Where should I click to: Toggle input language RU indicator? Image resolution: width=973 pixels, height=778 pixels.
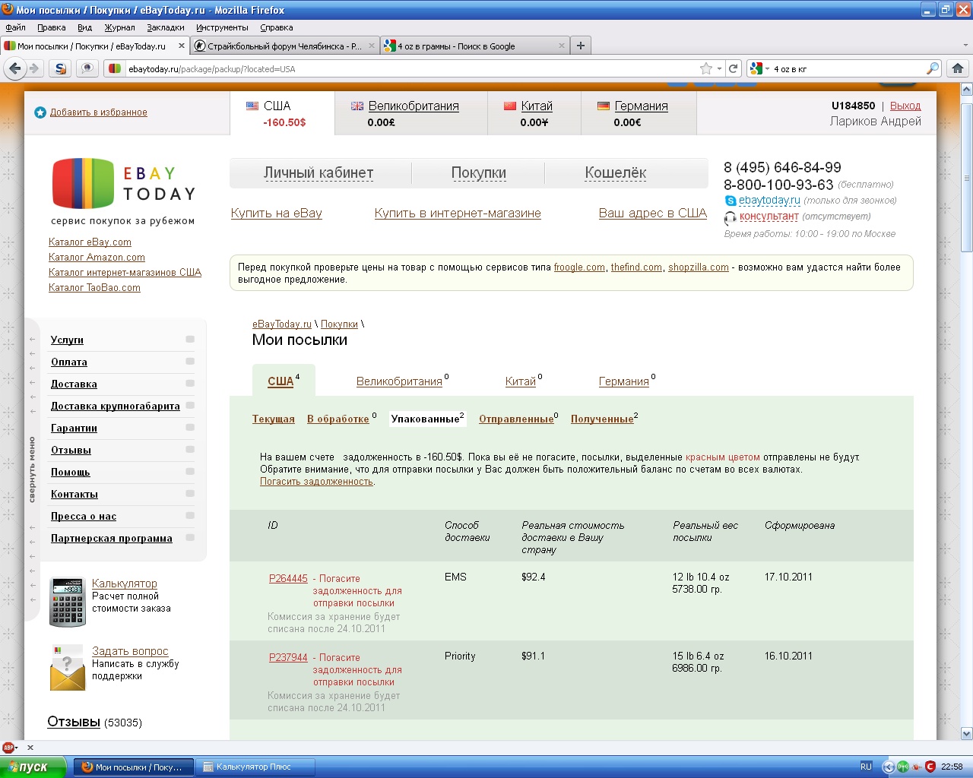(x=866, y=767)
